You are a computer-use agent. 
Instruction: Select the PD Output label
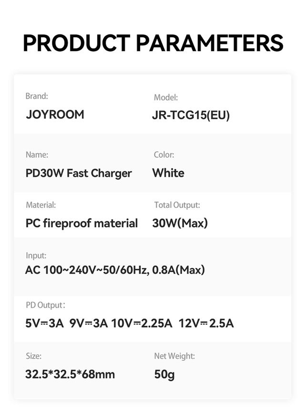45,305
